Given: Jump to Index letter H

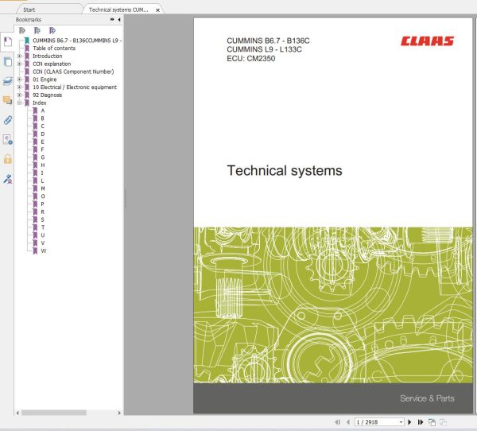Looking at the screenshot, I should tap(43, 165).
